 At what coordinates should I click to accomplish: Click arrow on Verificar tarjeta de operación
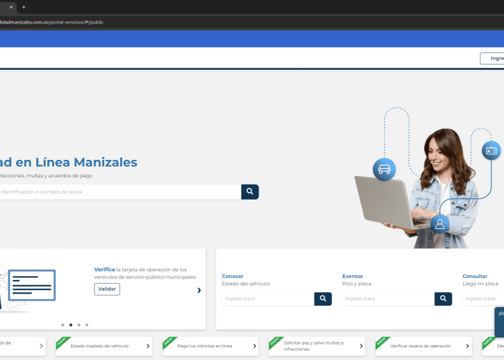click(x=467, y=346)
